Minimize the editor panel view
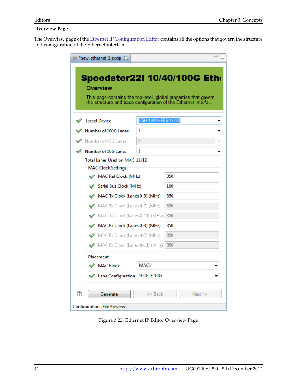297x385 pixels. (x=216, y=56)
